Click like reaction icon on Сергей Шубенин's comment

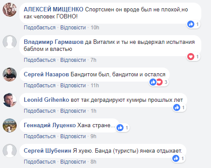click(x=176, y=158)
